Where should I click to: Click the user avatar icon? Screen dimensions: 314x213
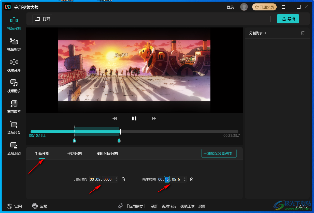point(244,7)
